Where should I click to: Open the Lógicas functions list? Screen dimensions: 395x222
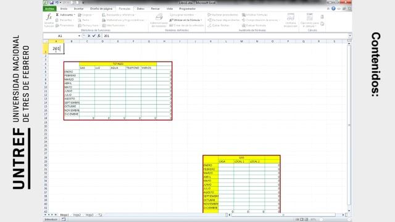tap(85, 15)
